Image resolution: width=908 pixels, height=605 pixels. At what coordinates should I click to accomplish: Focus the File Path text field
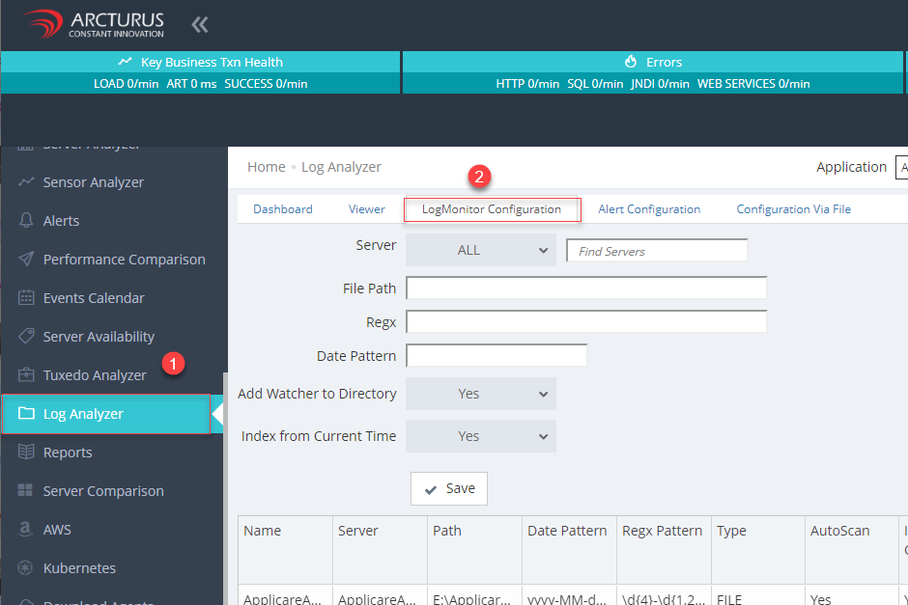coord(585,288)
